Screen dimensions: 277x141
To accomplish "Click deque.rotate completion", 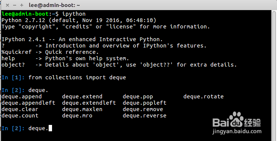I will [x=204, y=96].
